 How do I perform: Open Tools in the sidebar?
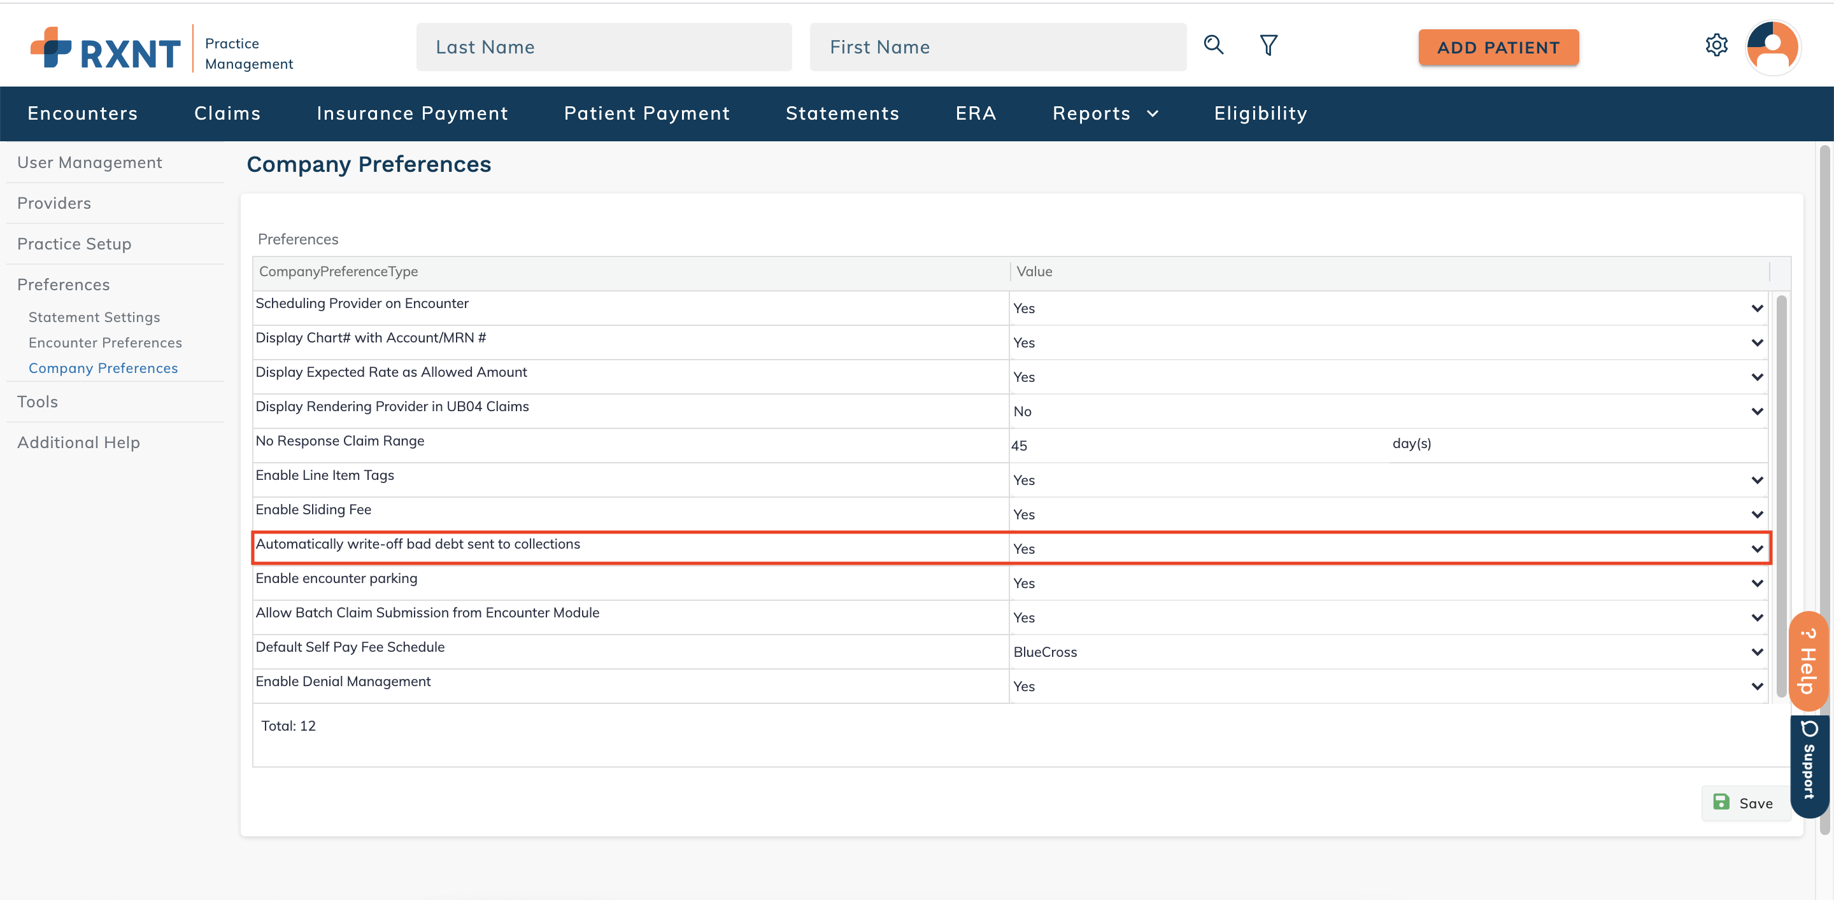[x=38, y=402]
